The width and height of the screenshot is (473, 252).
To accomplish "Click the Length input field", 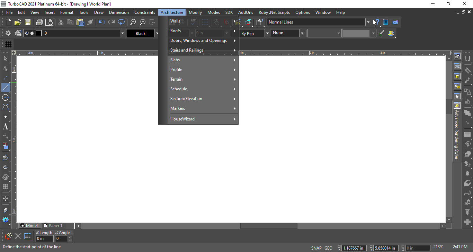I will coord(45,238).
